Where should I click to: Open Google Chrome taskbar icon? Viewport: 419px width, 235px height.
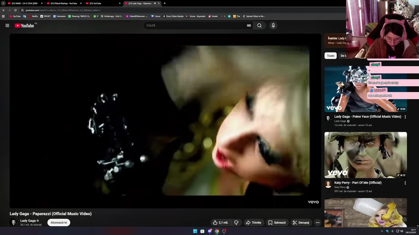(217, 231)
